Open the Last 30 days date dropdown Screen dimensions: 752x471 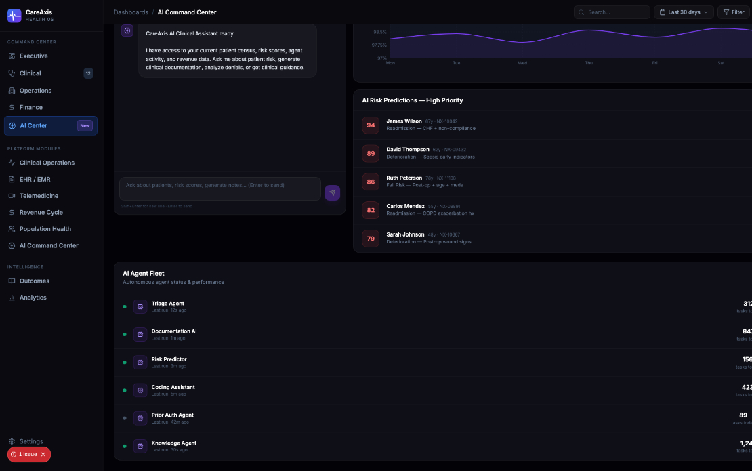click(x=684, y=12)
